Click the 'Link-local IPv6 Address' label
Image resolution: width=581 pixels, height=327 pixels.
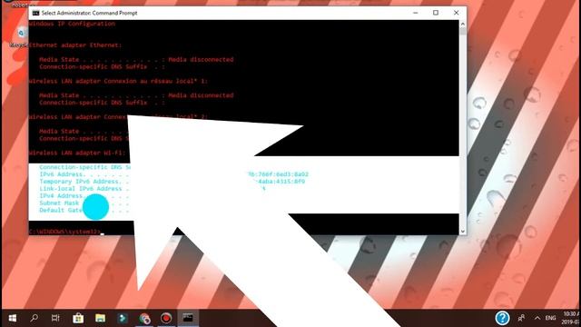coord(81,189)
